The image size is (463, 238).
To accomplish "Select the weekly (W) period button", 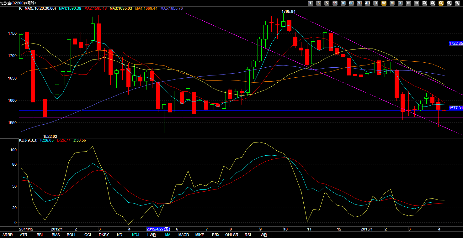I will click(x=384, y=3).
